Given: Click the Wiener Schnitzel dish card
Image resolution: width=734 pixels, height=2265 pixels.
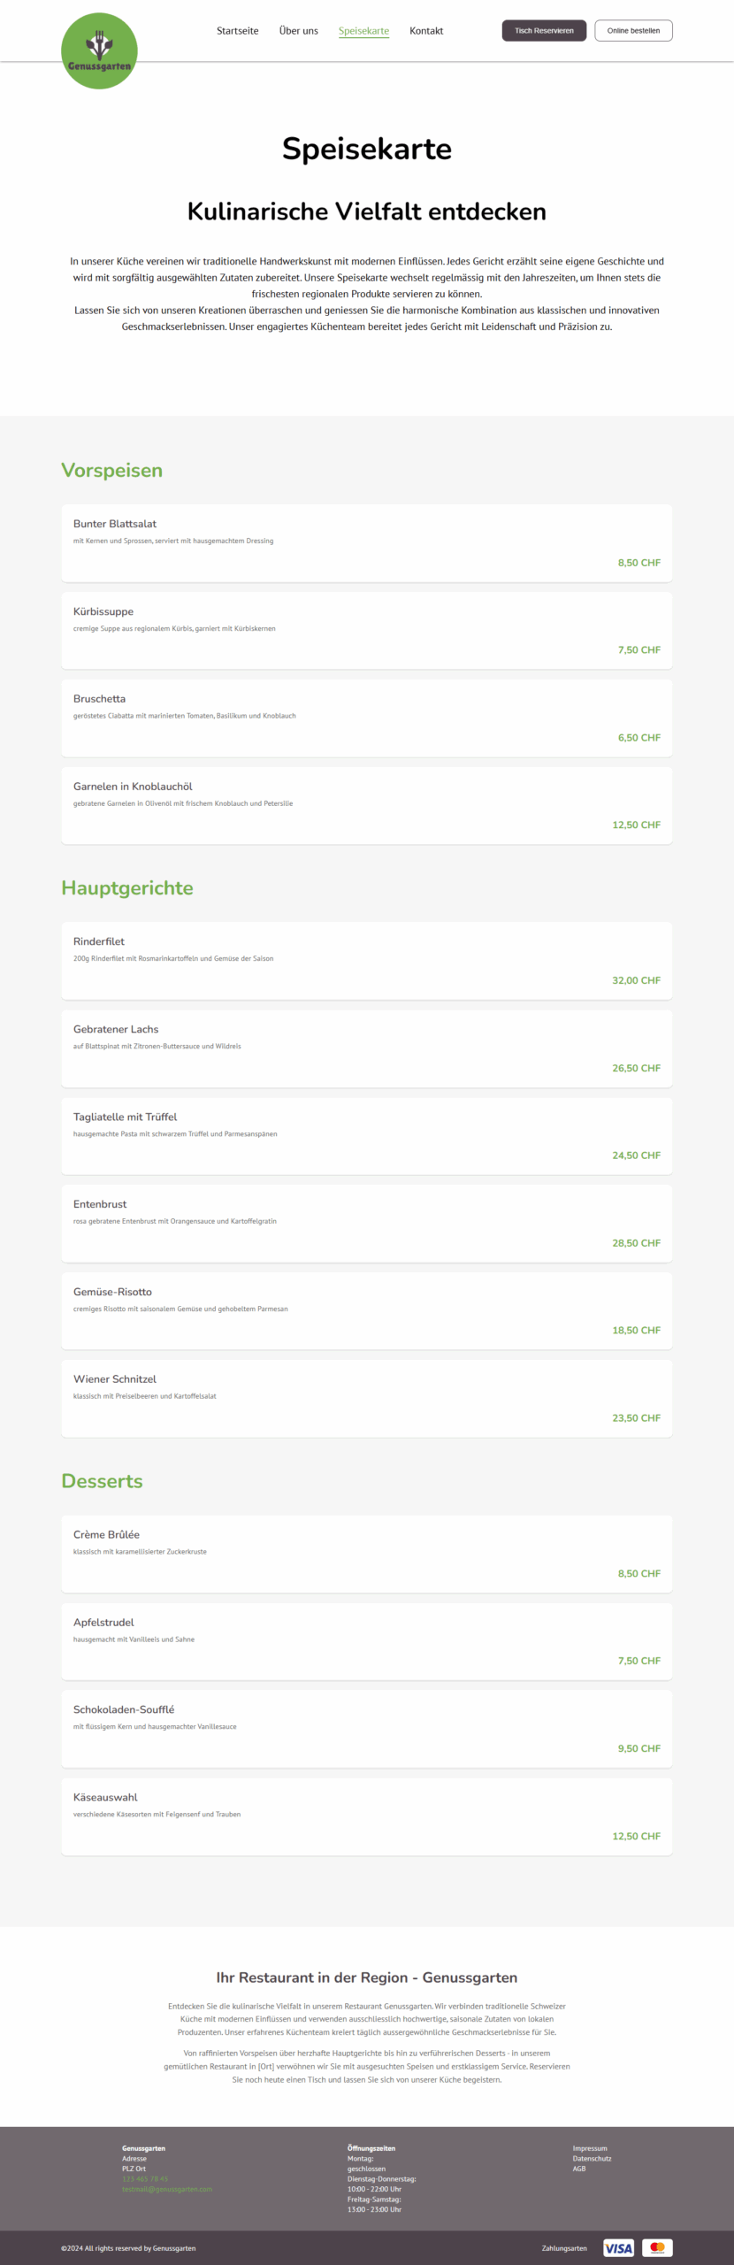Looking at the screenshot, I should pos(366,1398).
